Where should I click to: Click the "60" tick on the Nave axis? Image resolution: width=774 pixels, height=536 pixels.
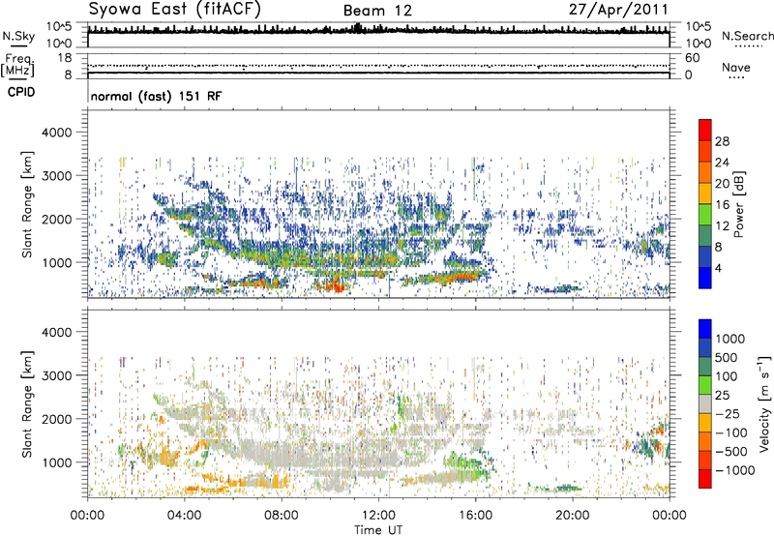tap(693, 58)
